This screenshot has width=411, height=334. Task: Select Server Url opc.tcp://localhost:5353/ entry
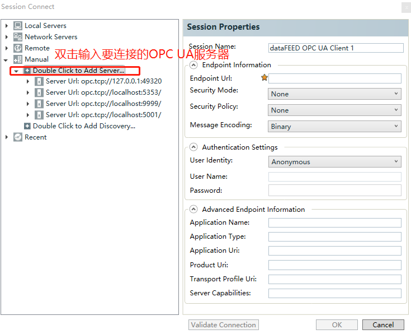point(103,92)
